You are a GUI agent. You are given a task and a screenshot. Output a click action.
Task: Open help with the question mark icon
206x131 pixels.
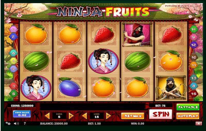point(25,123)
